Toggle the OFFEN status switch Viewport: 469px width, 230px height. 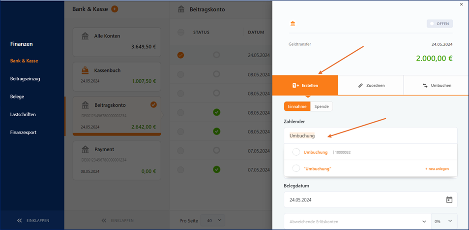(x=440, y=24)
